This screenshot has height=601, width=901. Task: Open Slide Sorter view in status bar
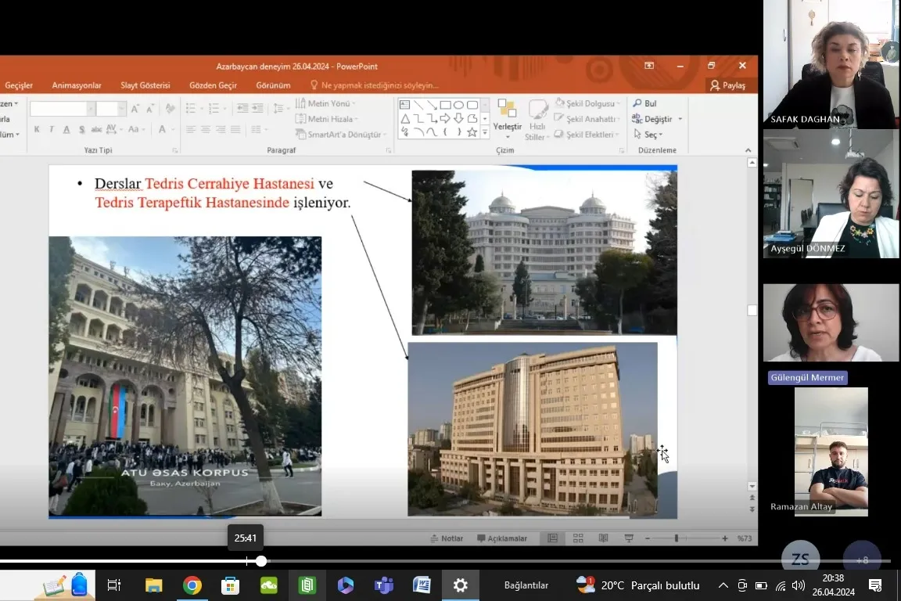[578, 538]
